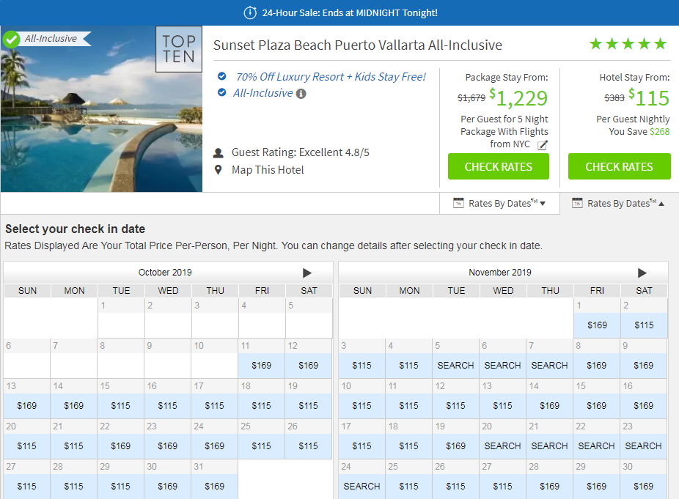Click blue check beside 70% Off offer
This screenshot has height=499, width=679.
pos(221,76)
